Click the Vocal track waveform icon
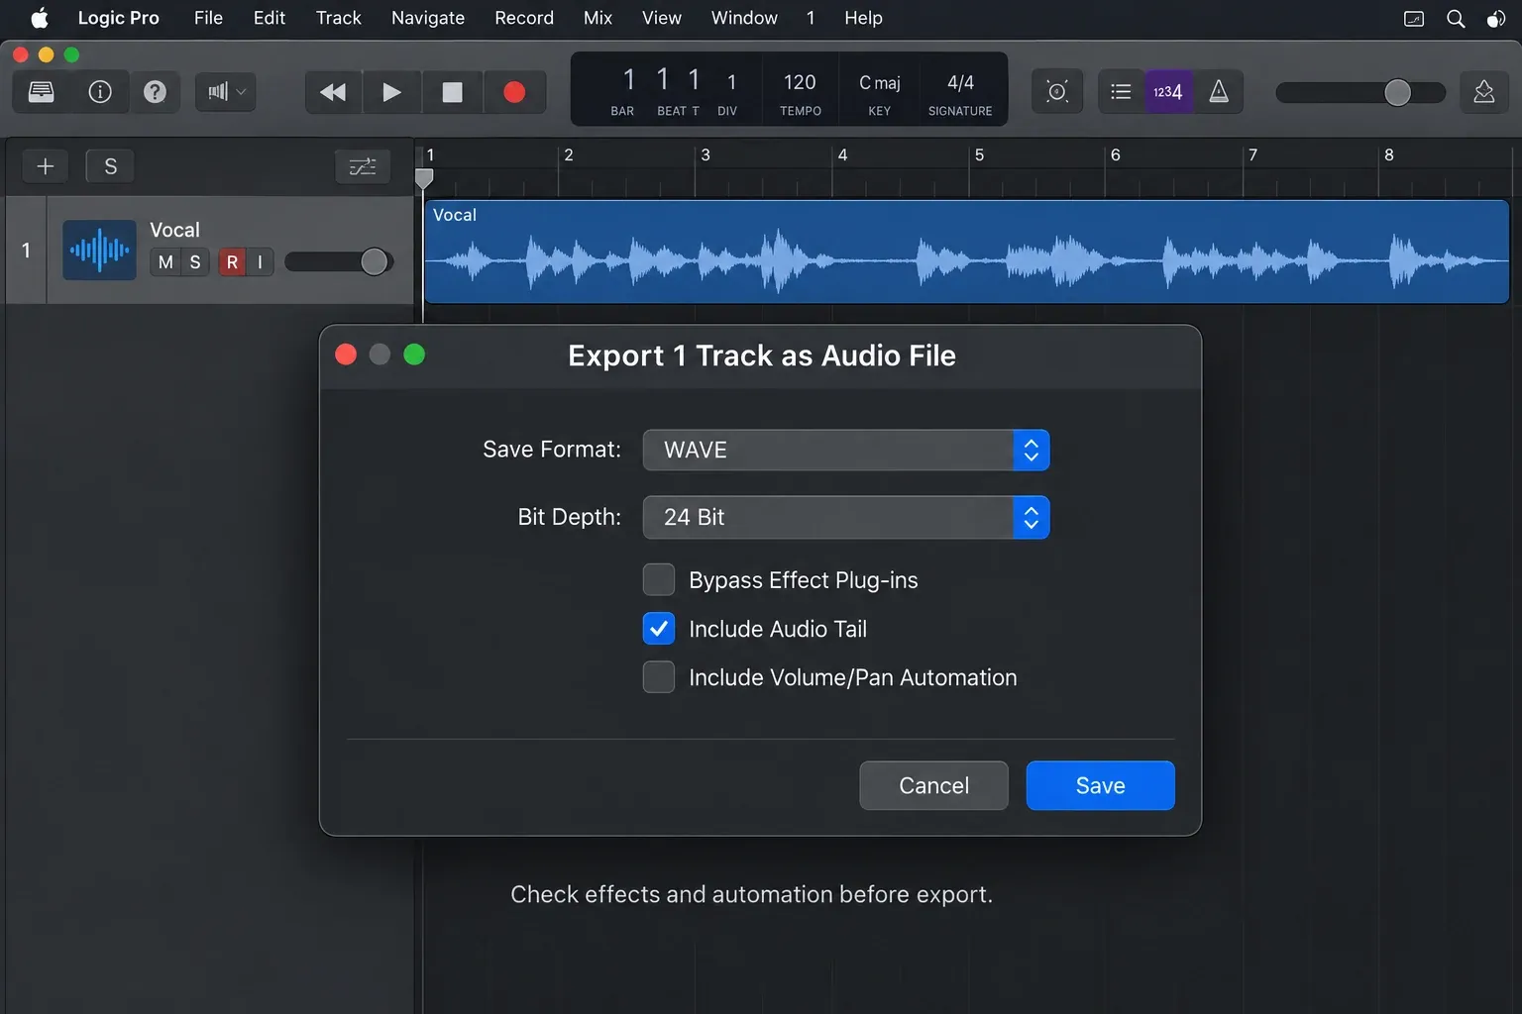The width and height of the screenshot is (1522, 1014). point(99,250)
